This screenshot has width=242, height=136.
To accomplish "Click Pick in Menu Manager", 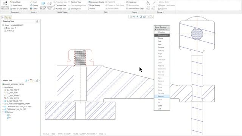I will point(162,41).
